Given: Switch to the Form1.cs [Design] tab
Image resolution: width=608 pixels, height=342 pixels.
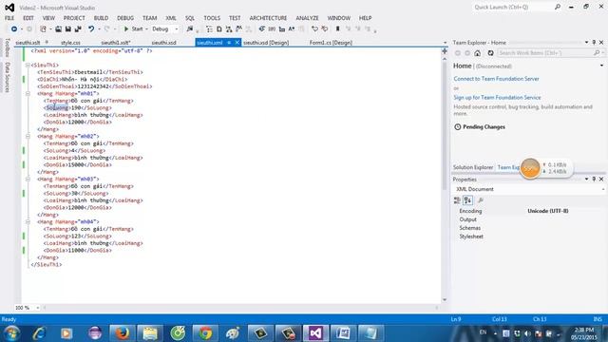Looking at the screenshot, I should [x=331, y=43].
